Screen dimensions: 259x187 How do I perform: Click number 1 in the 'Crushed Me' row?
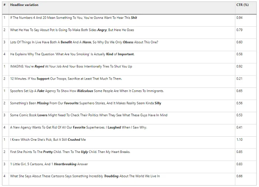(x=4, y=140)
